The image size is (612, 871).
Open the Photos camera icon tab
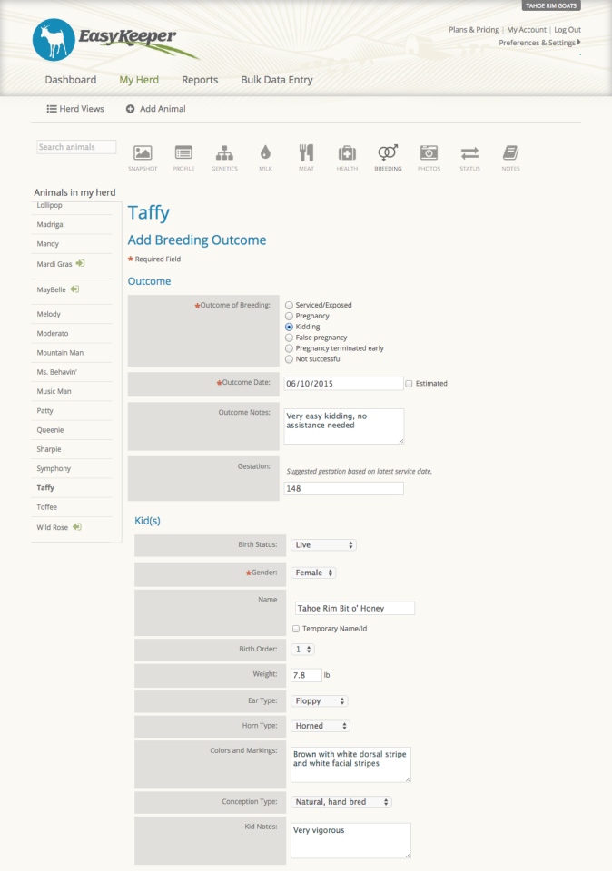tap(429, 157)
